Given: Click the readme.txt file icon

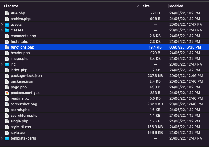Looking at the screenshot, I should pyautogui.click(x=7, y=98).
